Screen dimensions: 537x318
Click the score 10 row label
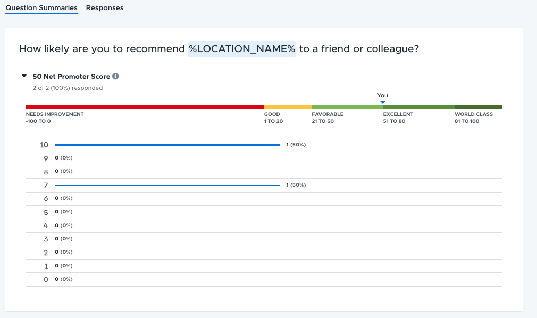pyautogui.click(x=44, y=145)
